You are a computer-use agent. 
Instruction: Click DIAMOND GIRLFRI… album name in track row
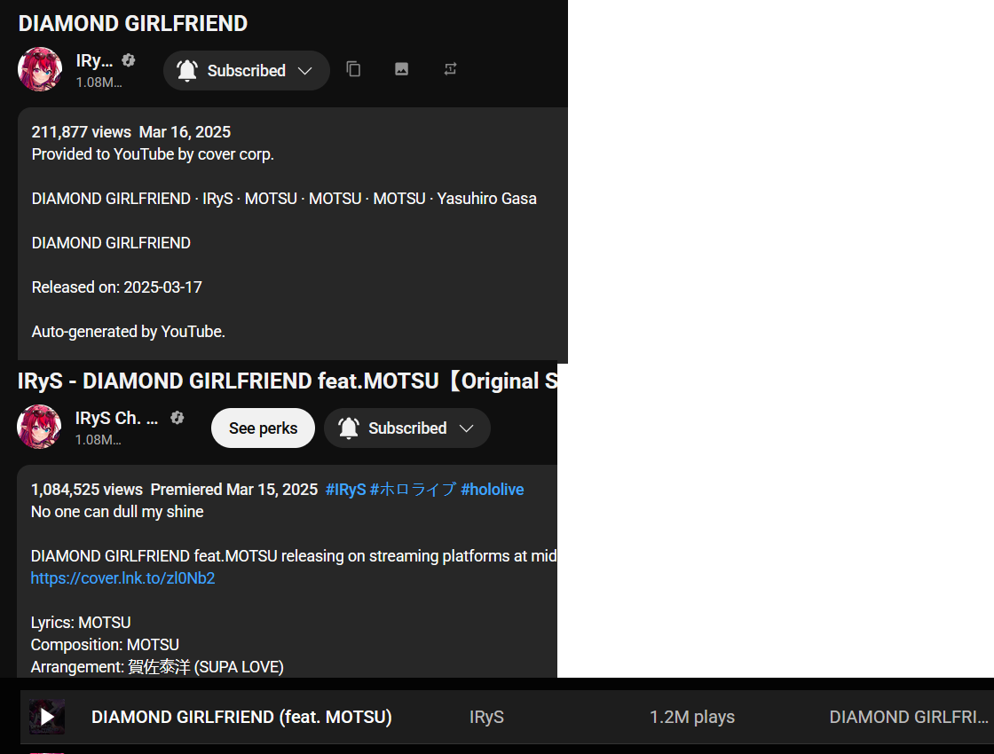(x=909, y=717)
